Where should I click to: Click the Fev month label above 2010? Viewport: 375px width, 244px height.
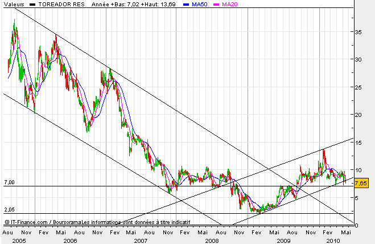pyautogui.click(x=327, y=232)
